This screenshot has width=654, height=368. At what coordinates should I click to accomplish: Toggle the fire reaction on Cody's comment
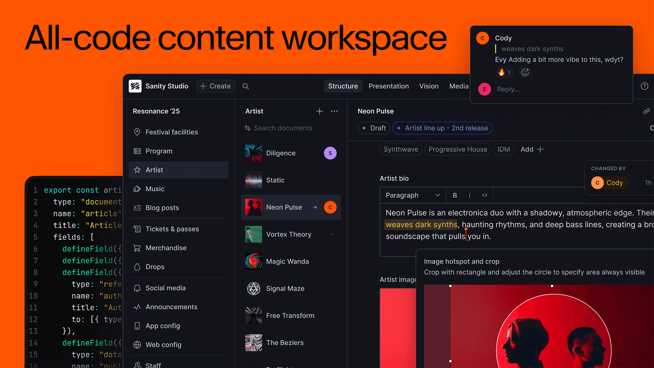[x=504, y=72]
